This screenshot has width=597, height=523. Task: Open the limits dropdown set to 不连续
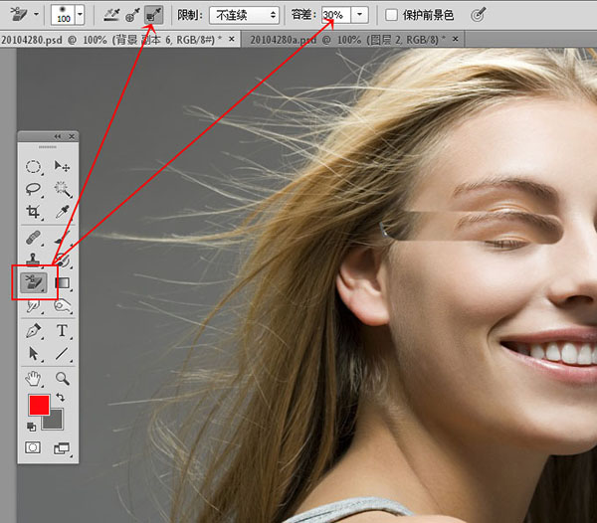point(243,15)
